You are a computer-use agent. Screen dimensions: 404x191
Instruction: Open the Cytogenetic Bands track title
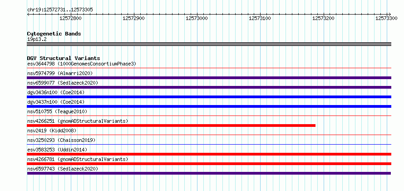[x=54, y=34]
